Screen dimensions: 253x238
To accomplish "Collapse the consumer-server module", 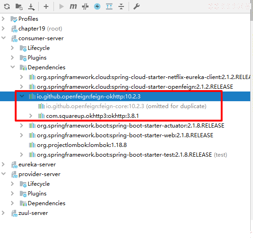I will click(x=3, y=38).
